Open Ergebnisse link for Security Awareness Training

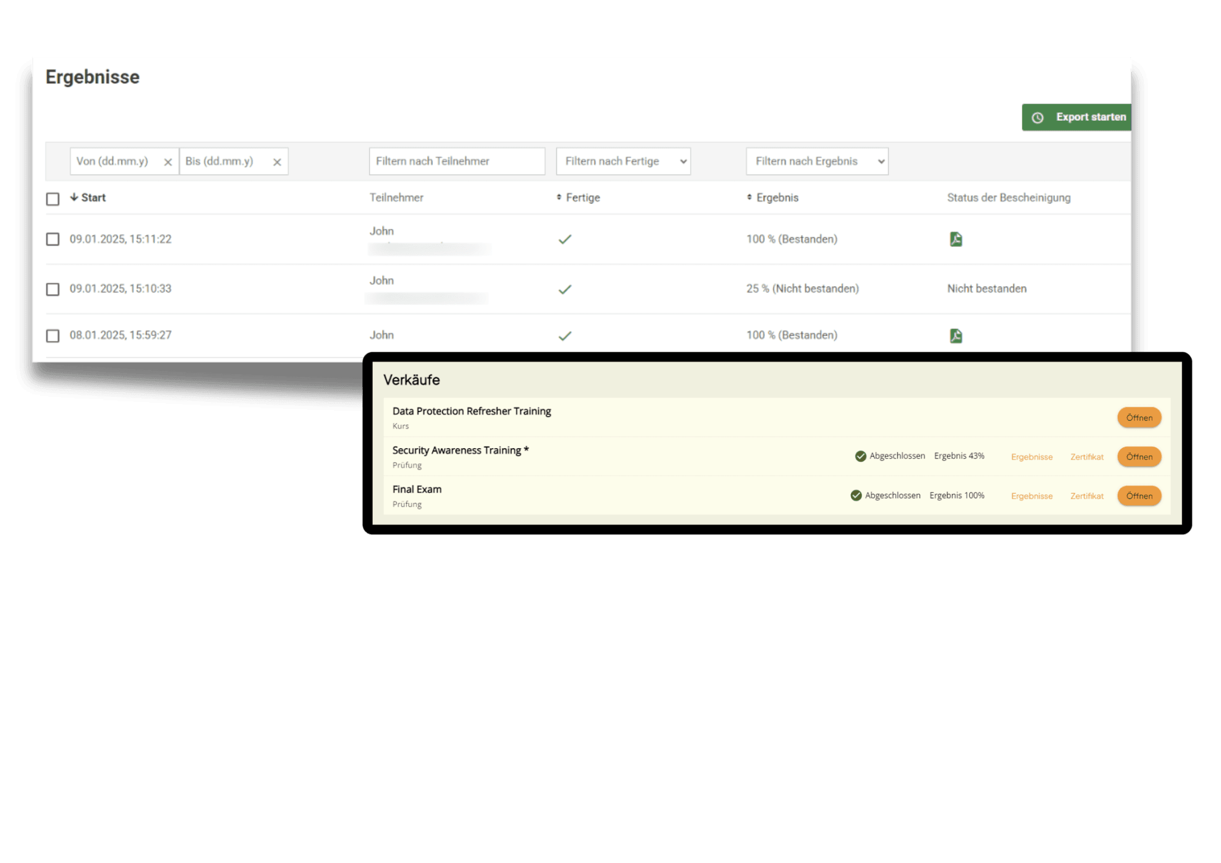click(1031, 457)
